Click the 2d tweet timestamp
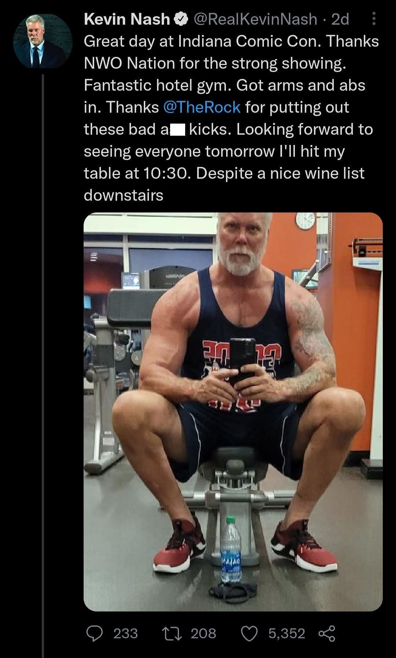Screen dimensions: 396x658 [340, 19]
